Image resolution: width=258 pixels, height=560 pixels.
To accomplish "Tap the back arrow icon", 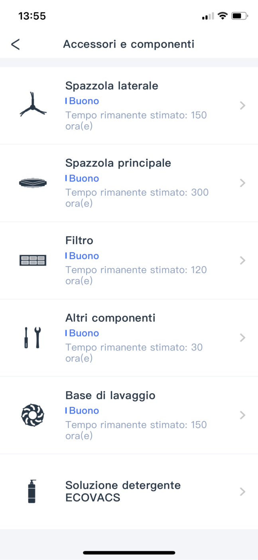I will tap(15, 44).
